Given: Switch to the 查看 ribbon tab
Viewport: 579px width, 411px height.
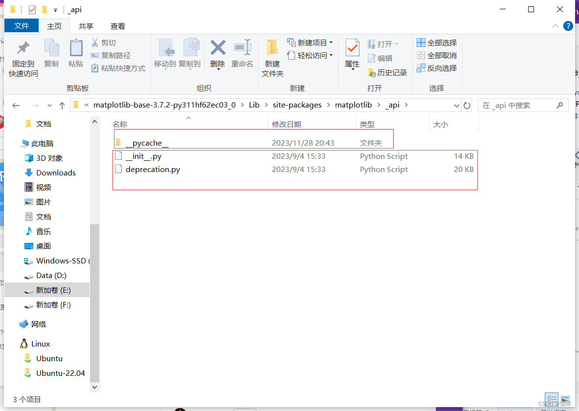Looking at the screenshot, I should pos(117,26).
